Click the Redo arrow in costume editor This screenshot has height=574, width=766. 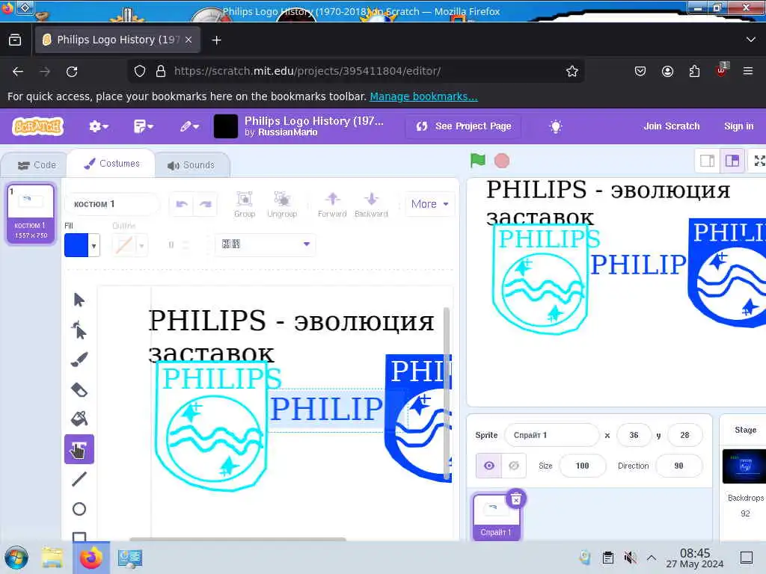coord(205,204)
